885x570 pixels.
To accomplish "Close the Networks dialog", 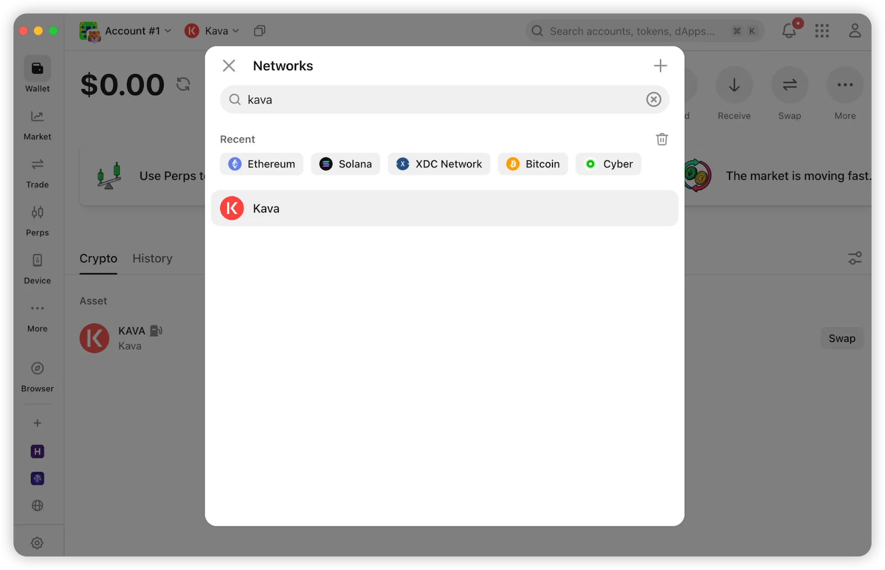I will point(229,66).
